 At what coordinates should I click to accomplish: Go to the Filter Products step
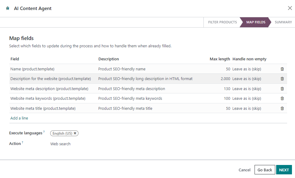tap(222, 22)
